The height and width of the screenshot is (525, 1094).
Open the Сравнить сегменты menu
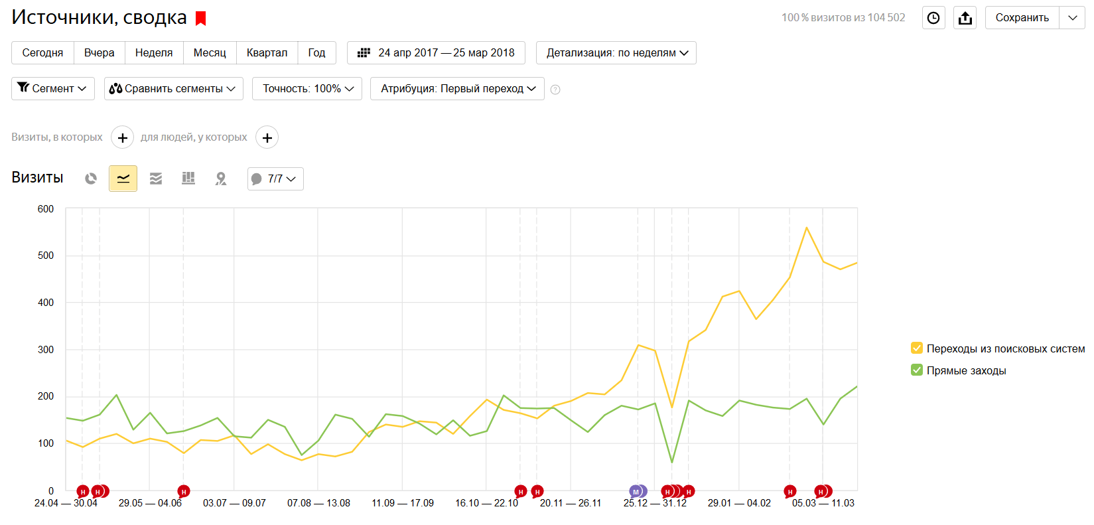tap(174, 88)
